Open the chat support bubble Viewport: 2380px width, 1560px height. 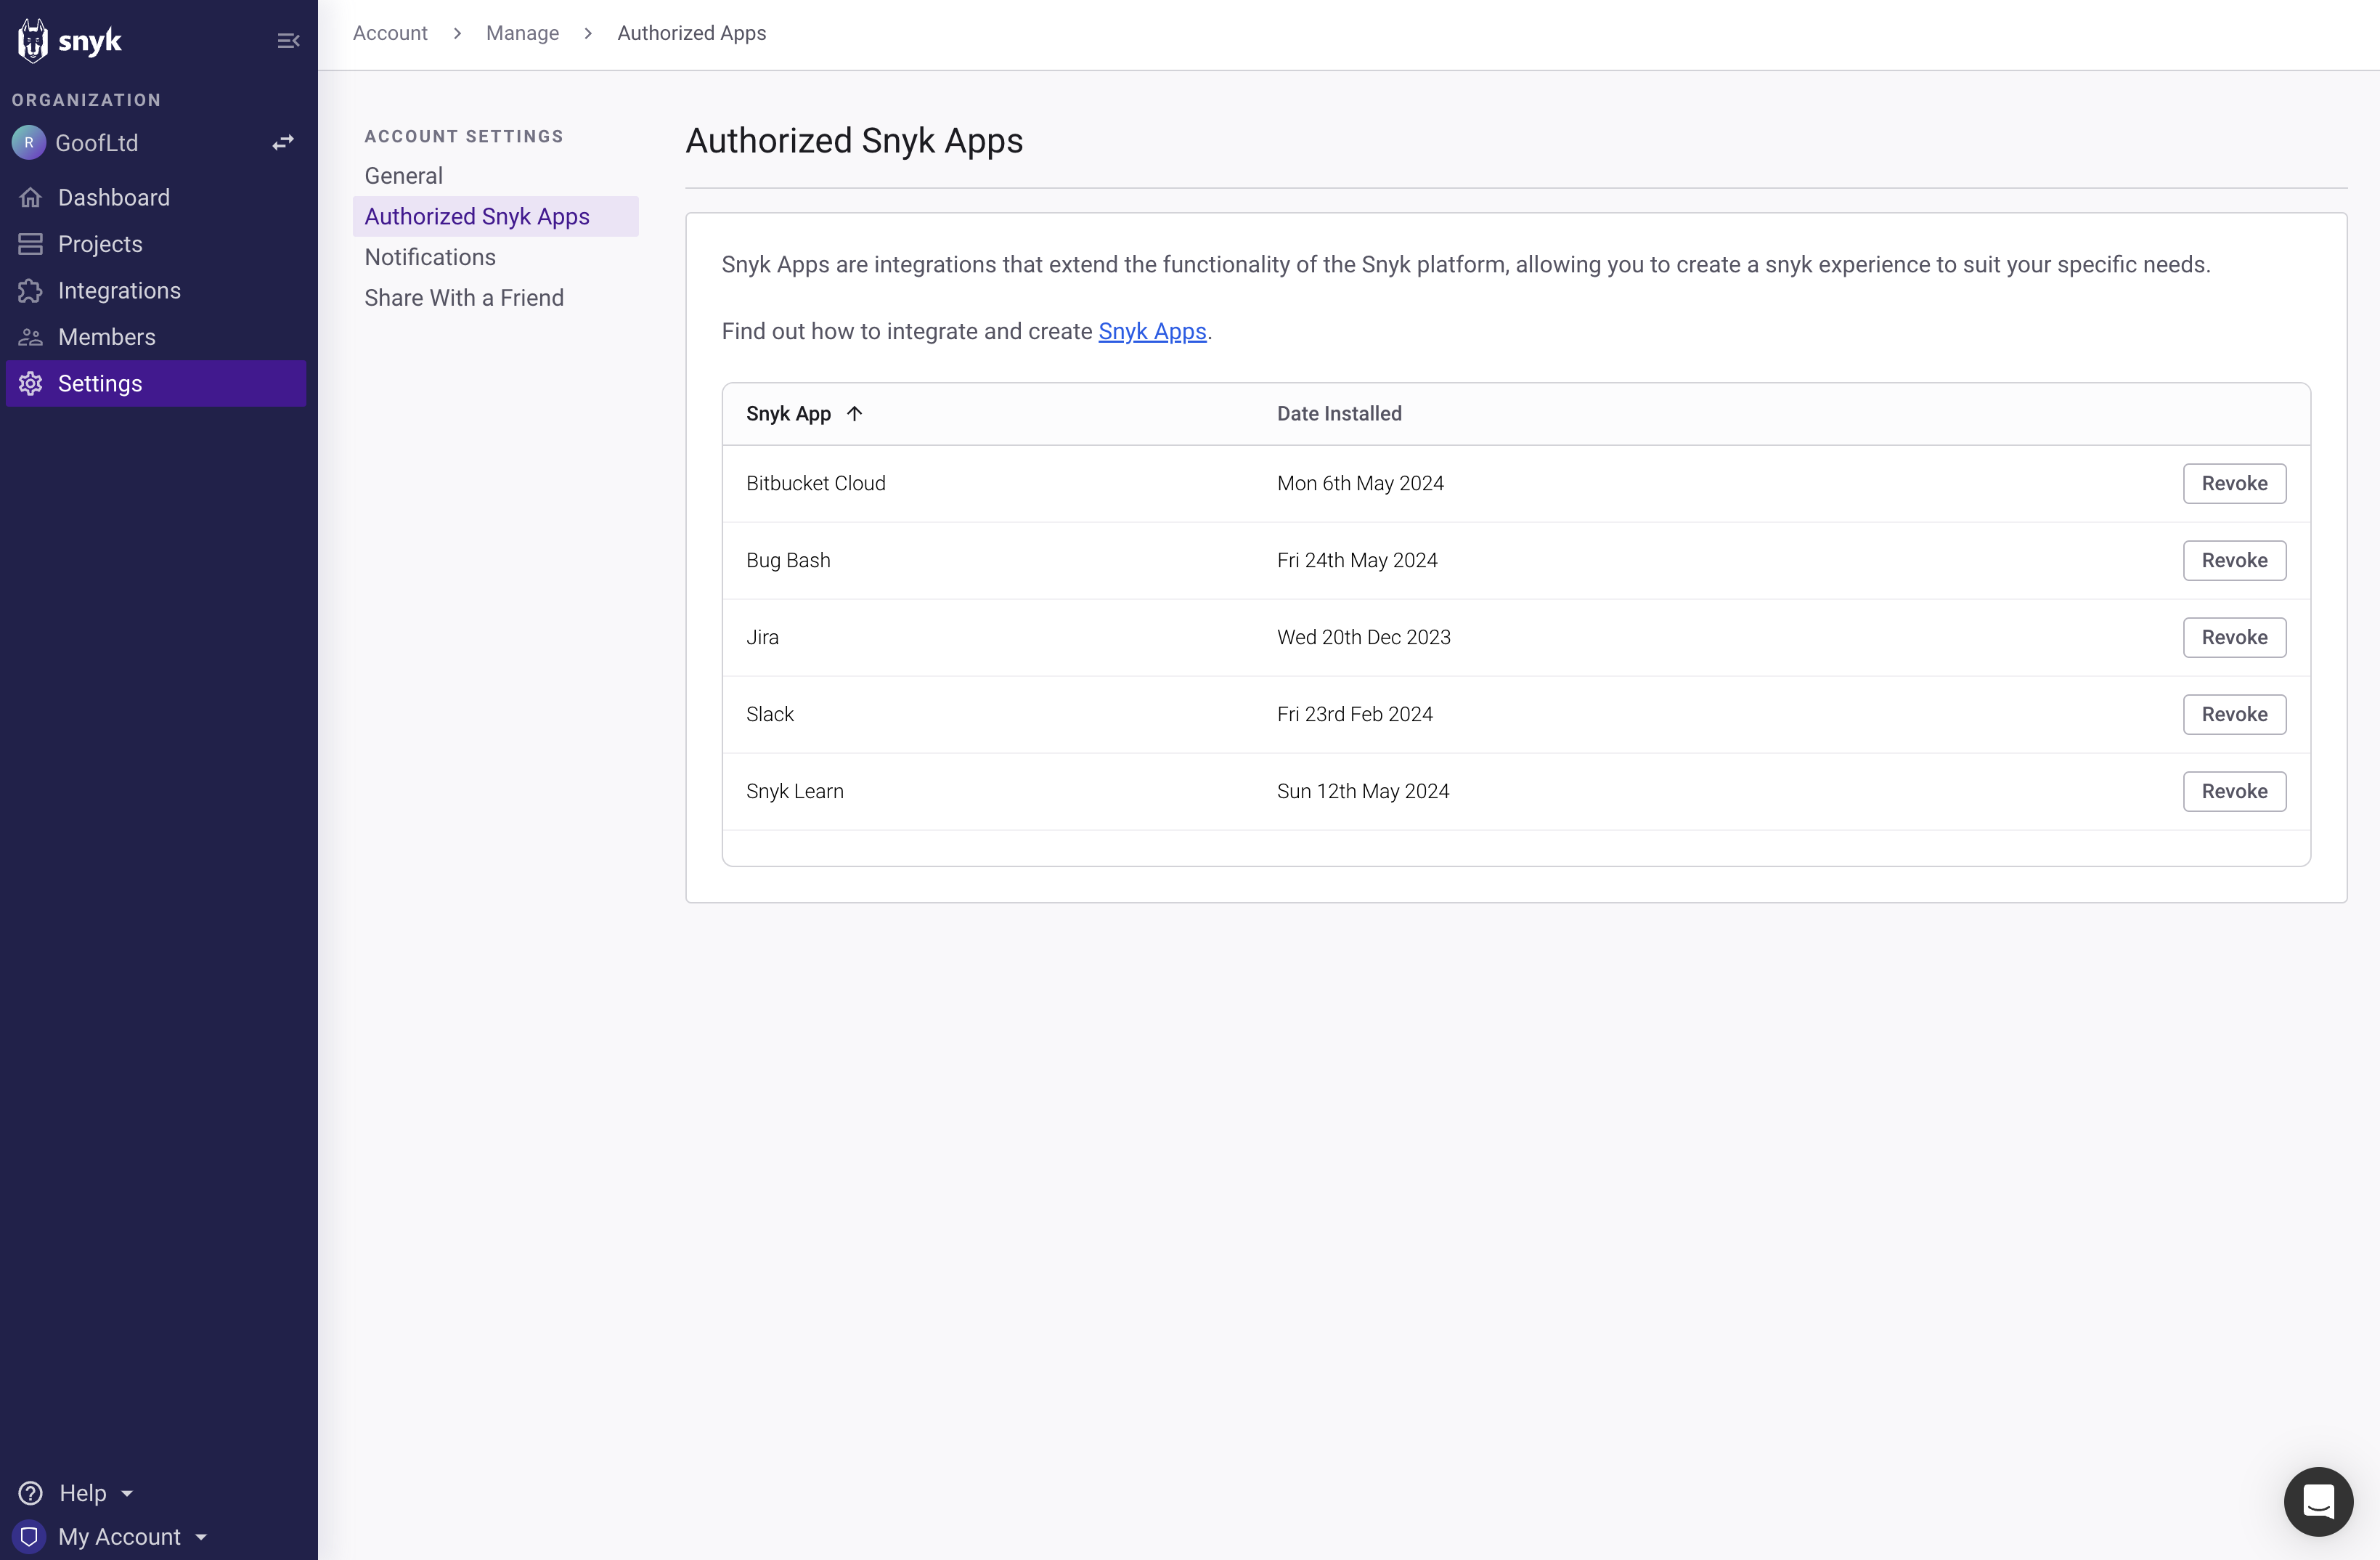coord(2319,1501)
